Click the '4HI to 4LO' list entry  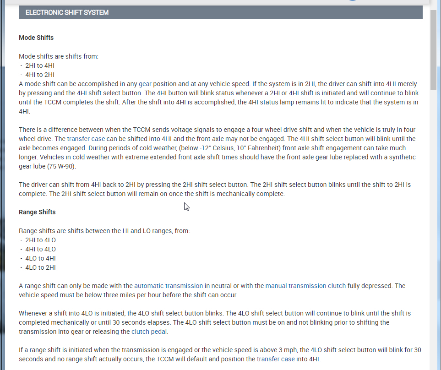coord(40,249)
